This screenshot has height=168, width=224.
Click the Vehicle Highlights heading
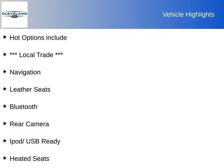tap(188, 14)
